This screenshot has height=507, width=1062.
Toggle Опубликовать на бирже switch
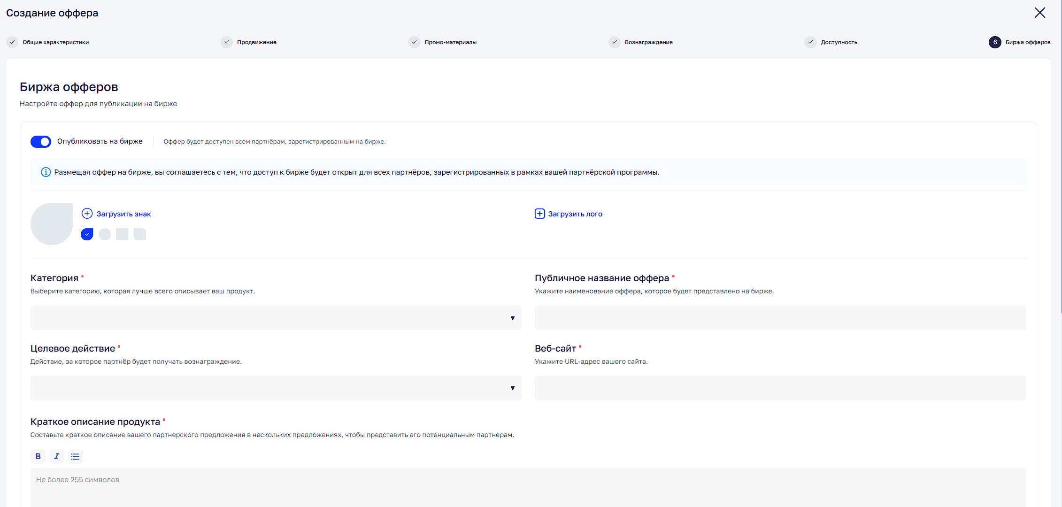(x=41, y=141)
